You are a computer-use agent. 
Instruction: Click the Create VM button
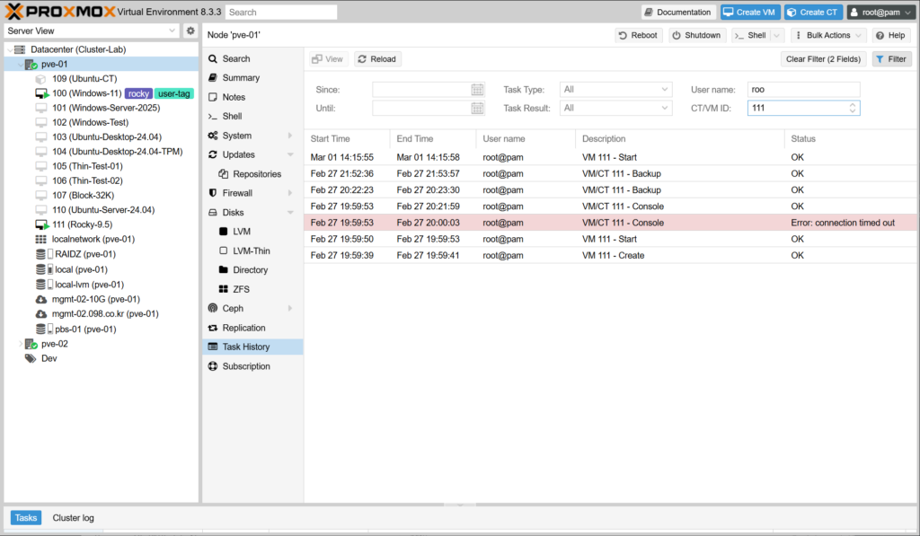click(748, 12)
